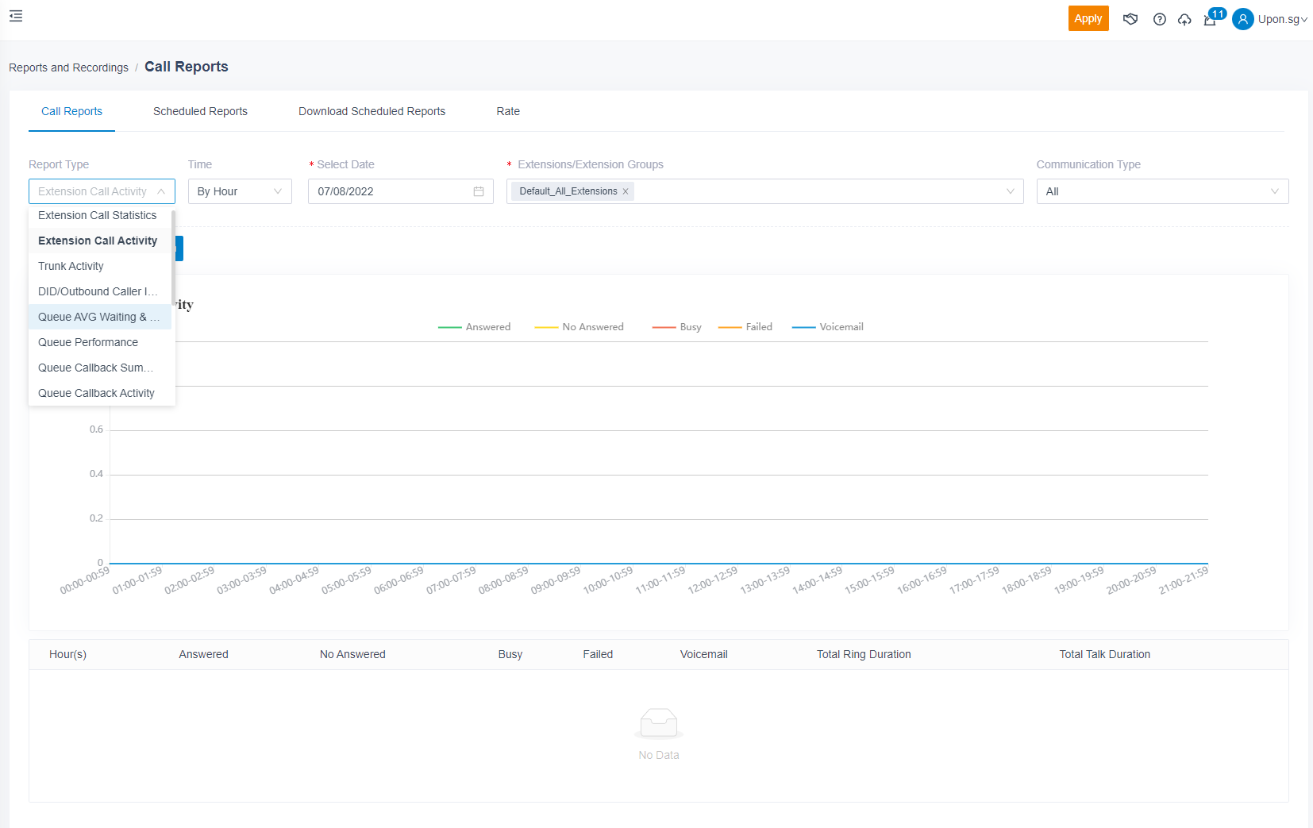Toggle the No Answered legend series

tap(579, 327)
